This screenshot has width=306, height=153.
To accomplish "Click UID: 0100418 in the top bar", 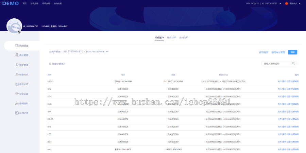I will click(x=252, y=3).
